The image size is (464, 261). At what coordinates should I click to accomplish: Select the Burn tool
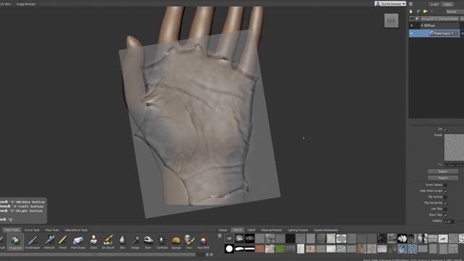148,241
